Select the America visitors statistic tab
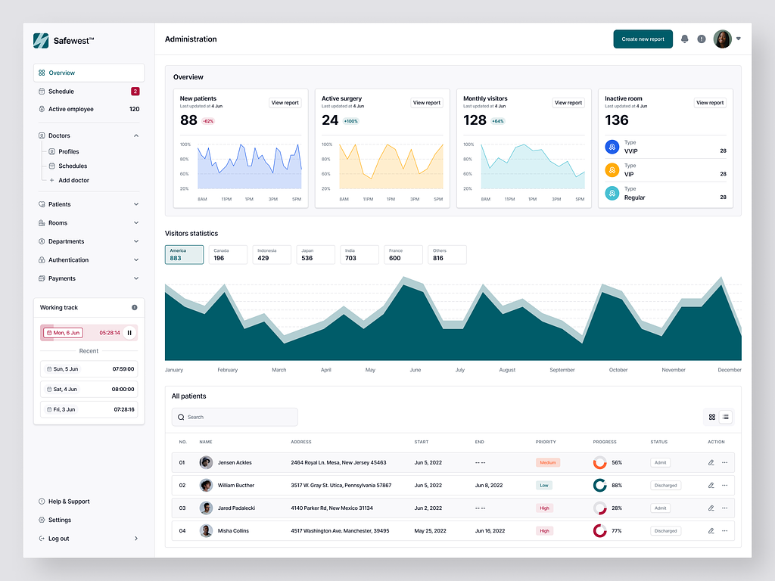 tap(184, 255)
